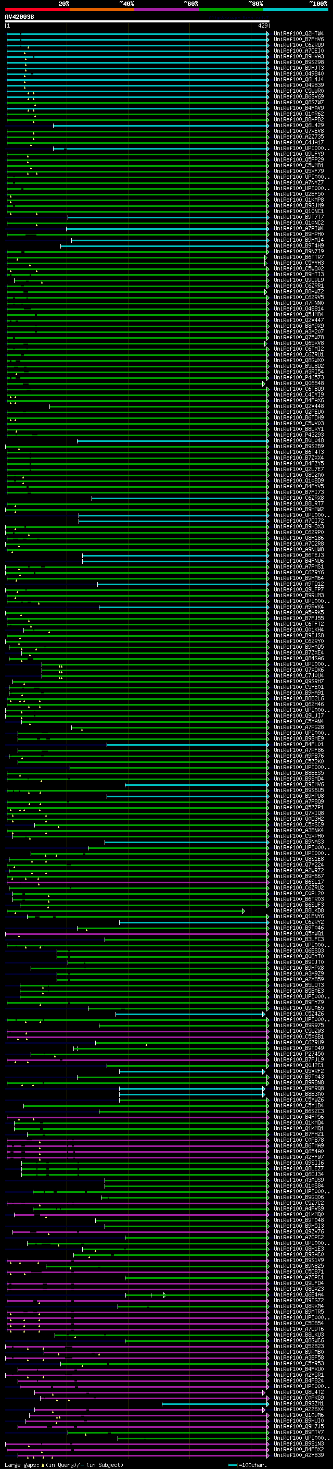Select entry UniRef100_B4F8X2
Viewport: 333px width, 1469px height.
pos(299,1449)
